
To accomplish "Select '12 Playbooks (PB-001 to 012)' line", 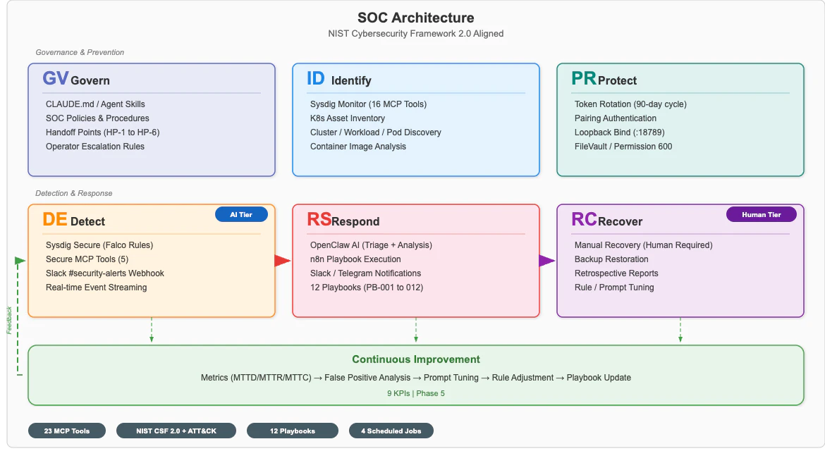I will click(x=367, y=288).
